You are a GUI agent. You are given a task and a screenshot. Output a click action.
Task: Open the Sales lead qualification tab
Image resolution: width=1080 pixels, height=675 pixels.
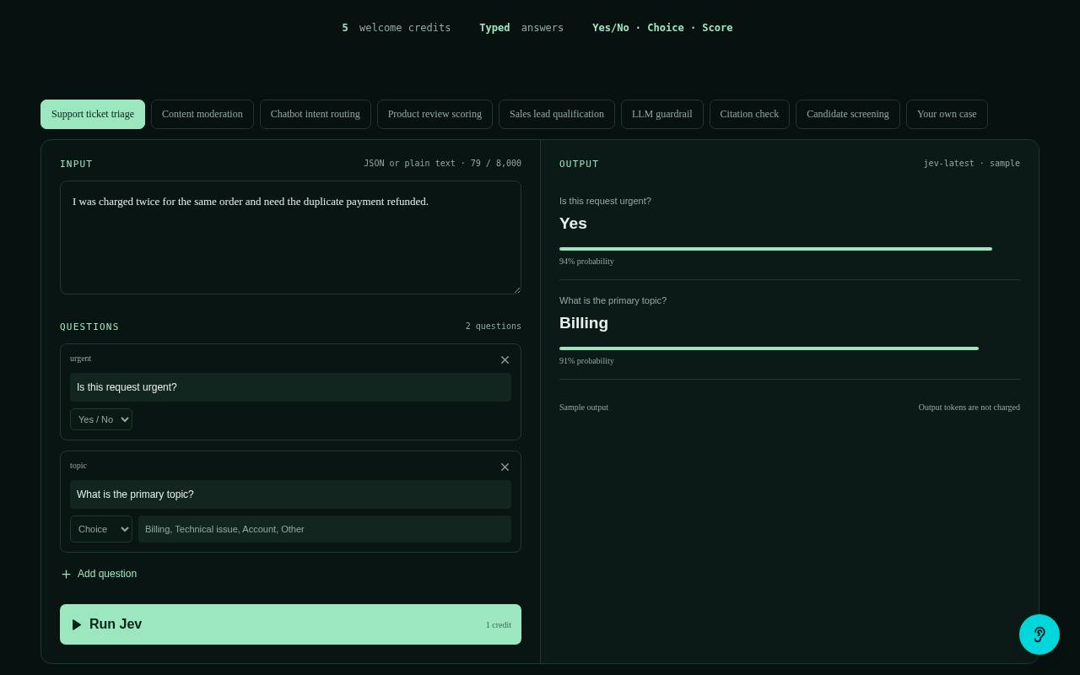click(557, 114)
